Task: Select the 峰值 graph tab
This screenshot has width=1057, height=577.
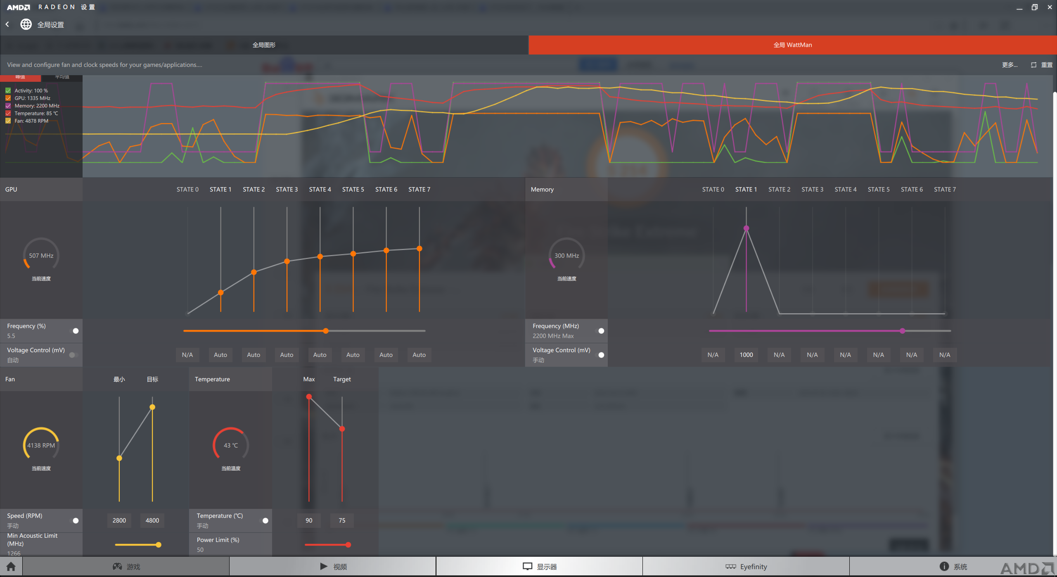Action: (x=20, y=77)
